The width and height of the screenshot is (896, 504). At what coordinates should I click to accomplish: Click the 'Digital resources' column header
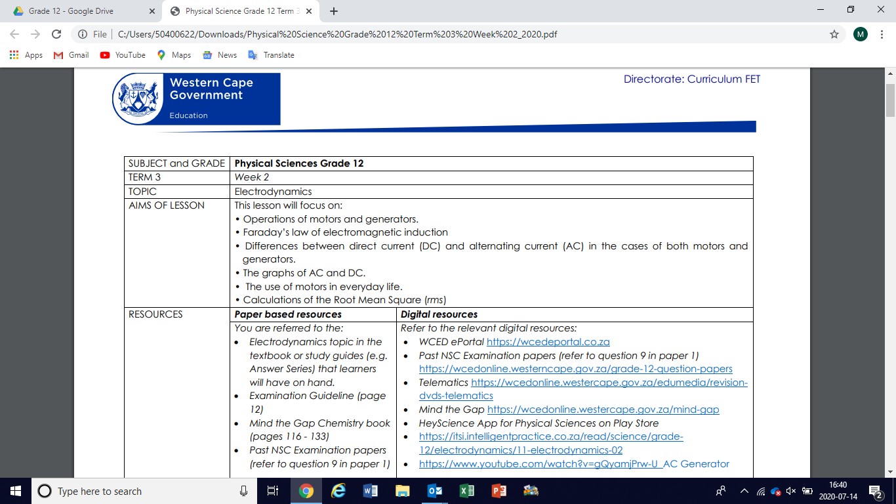[575, 314]
